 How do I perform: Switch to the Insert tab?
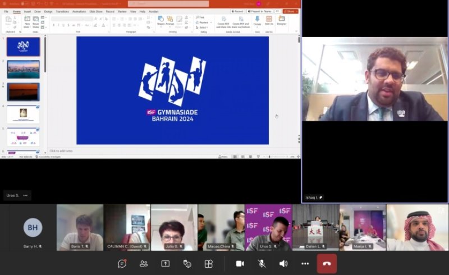(x=28, y=11)
